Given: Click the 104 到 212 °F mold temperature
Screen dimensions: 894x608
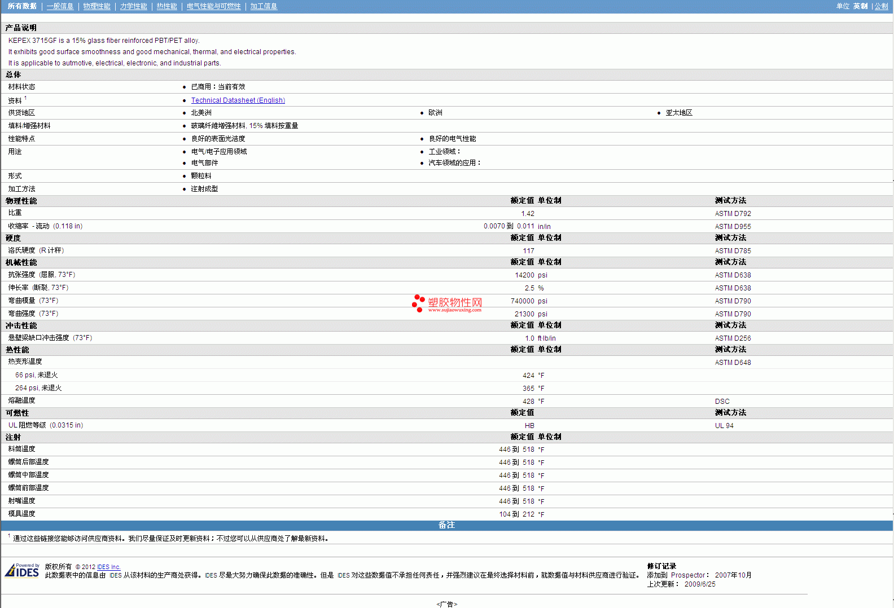Looking at the screenshot, I should pyautogui.click(x=521, y=514).
